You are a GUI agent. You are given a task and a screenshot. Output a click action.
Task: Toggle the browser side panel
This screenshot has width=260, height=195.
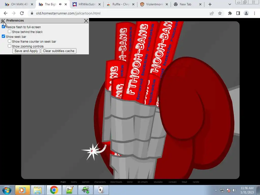coord(238,13)
